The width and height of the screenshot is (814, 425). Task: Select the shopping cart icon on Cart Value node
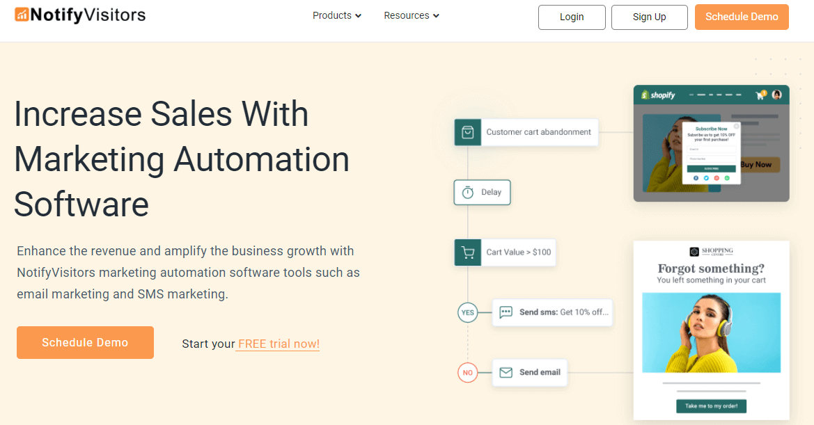tap(467, 252)
